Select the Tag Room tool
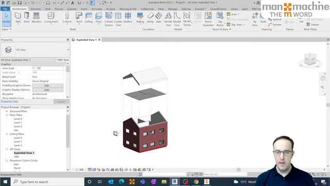This screenshot has height=186, width=330. [220, 19]
